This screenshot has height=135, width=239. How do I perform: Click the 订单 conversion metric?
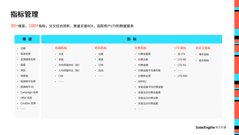coord(101,65)
